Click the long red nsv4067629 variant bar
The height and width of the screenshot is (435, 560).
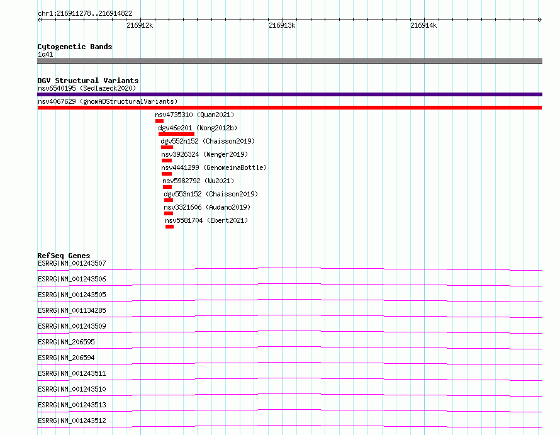(289, 108)
